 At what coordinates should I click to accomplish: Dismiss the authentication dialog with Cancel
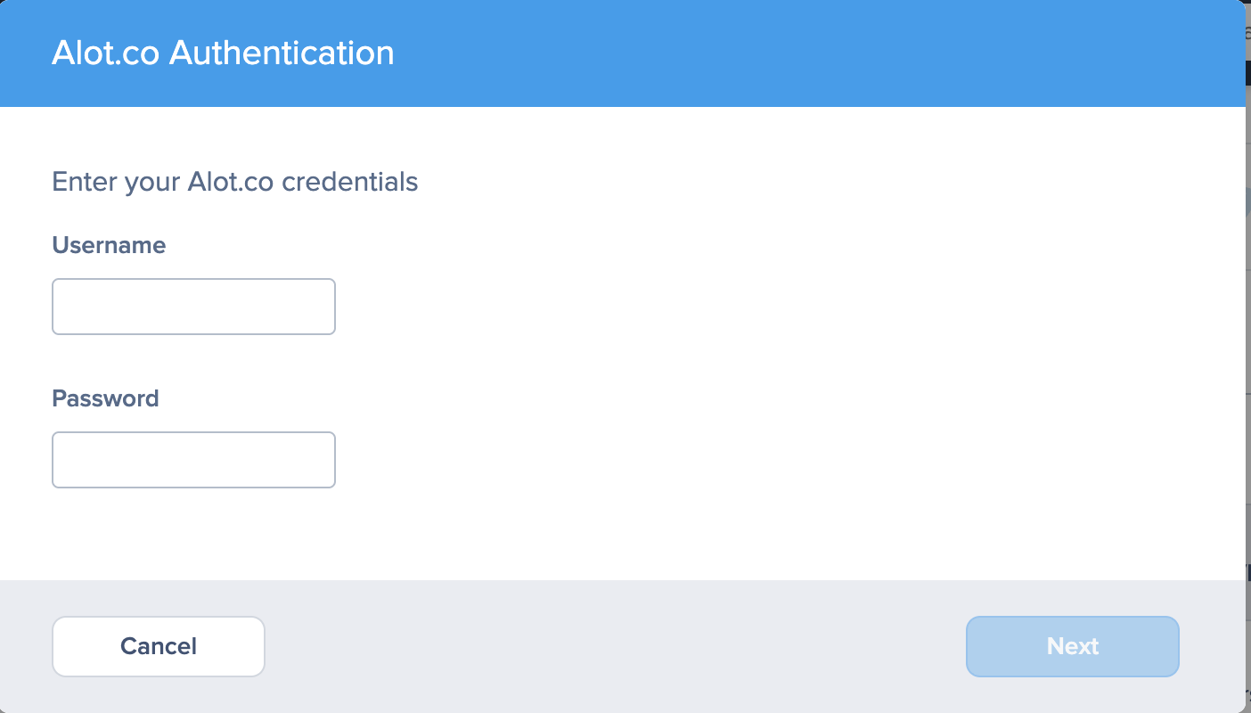[159, 646]
